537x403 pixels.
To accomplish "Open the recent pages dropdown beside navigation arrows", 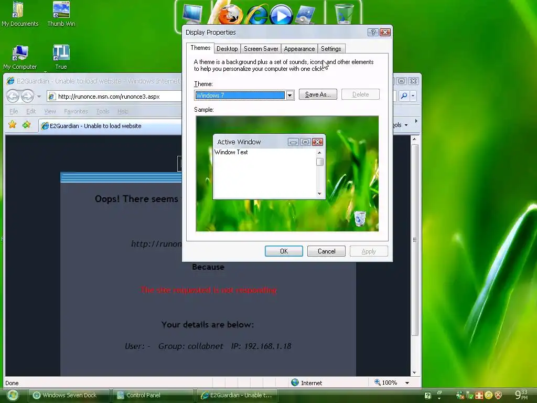I will [39, 97].
